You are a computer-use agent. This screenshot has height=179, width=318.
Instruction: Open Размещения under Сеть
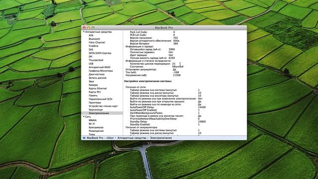click(96, 131)
